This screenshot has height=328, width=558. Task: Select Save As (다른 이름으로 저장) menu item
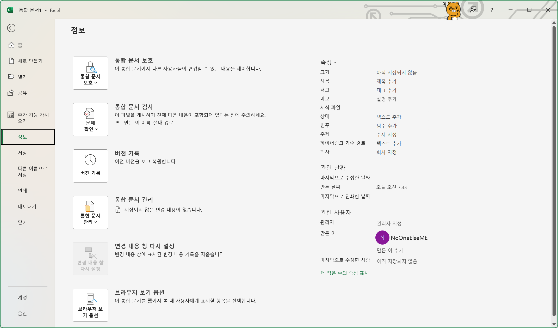[32, 172]
